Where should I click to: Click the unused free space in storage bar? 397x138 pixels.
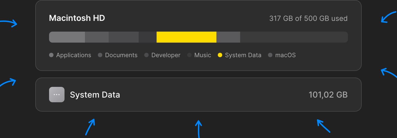[x=294, y=37]
